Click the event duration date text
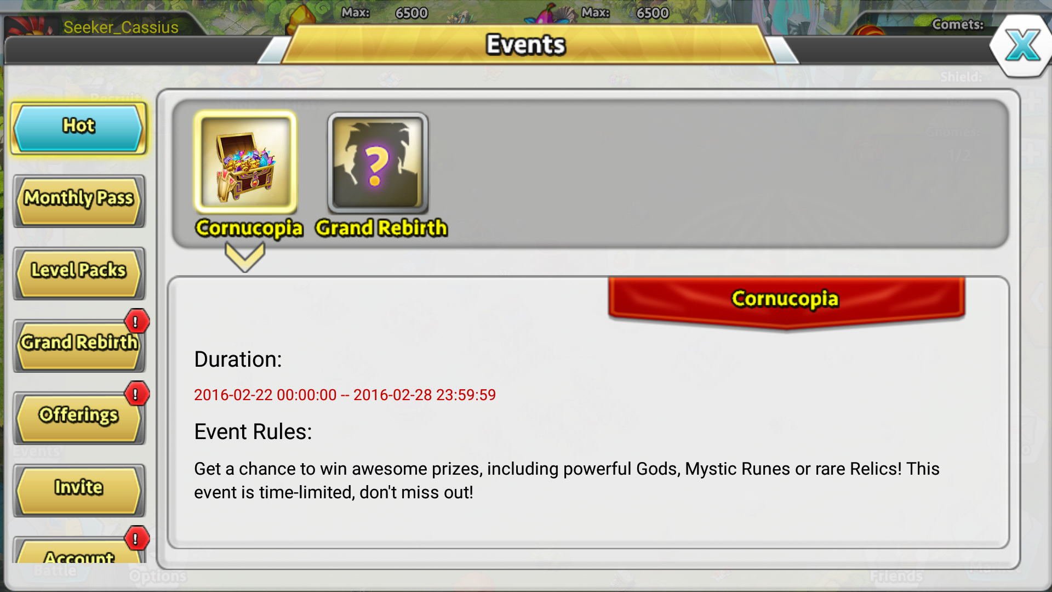The width and height of the screenshot is (1052, 592). [x=345, y=395]
